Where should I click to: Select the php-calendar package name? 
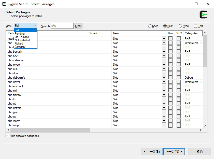click(16, 60)
